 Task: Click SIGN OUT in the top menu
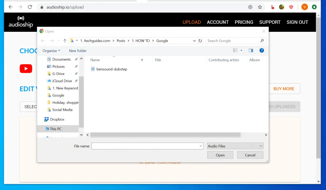click(x=297, y=22)
